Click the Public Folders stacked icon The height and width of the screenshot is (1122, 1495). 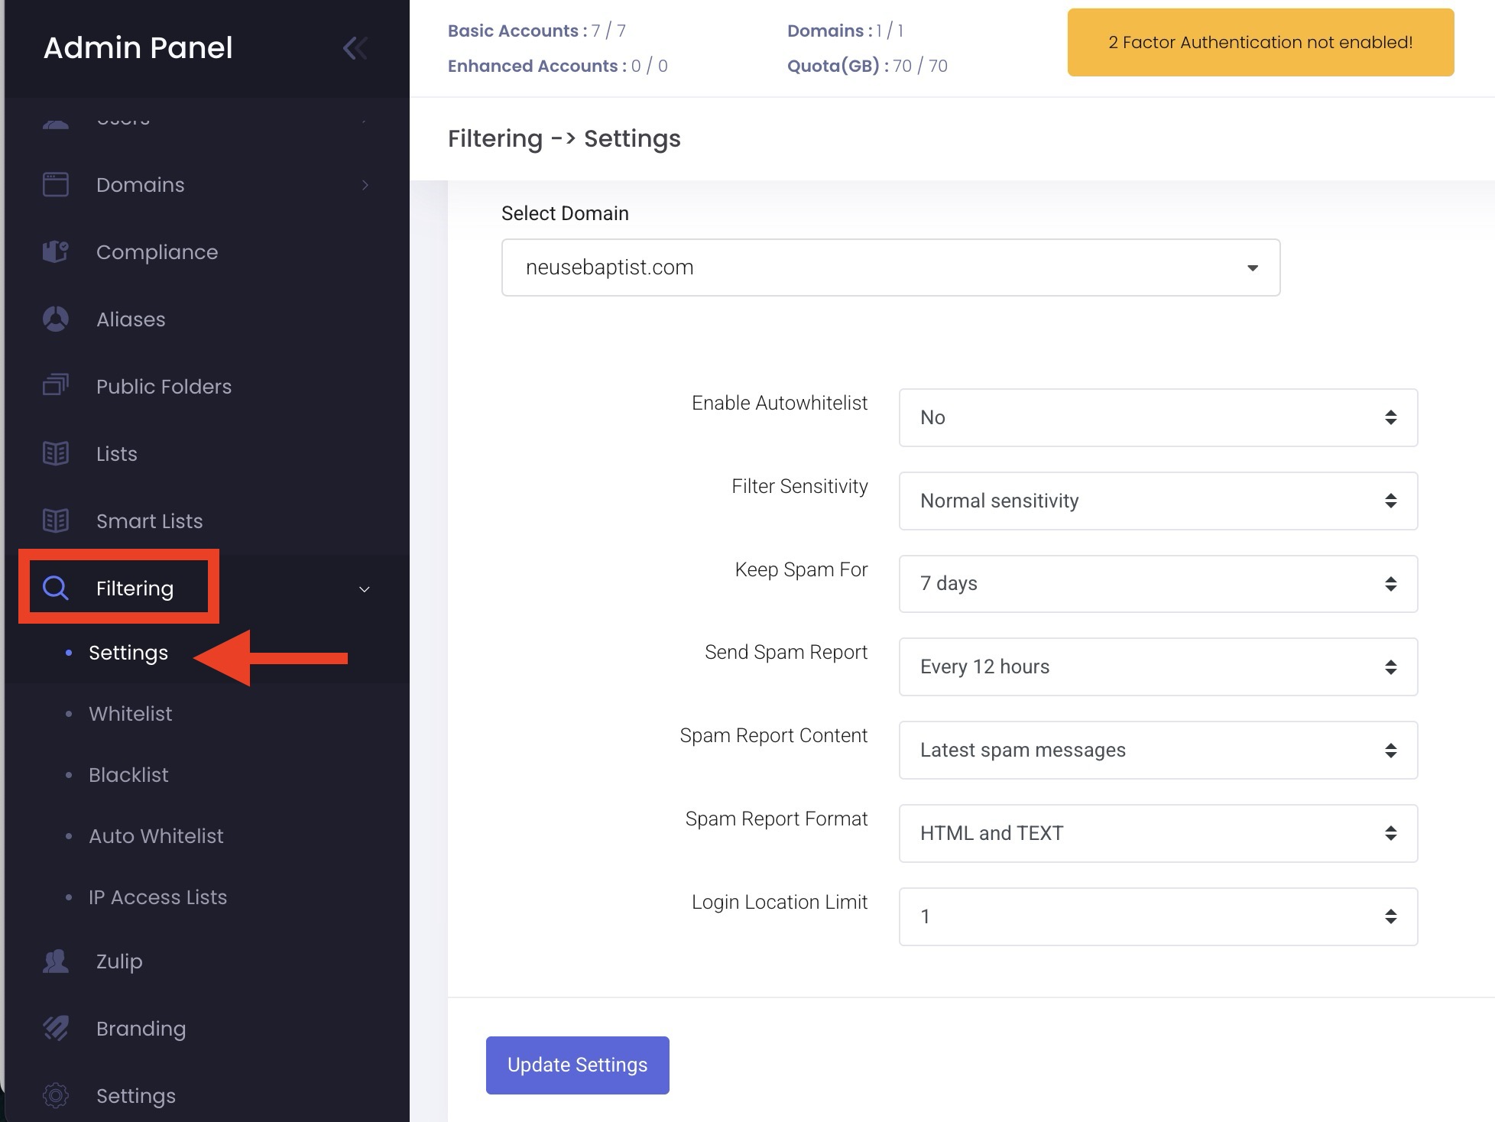click(56, 385)
